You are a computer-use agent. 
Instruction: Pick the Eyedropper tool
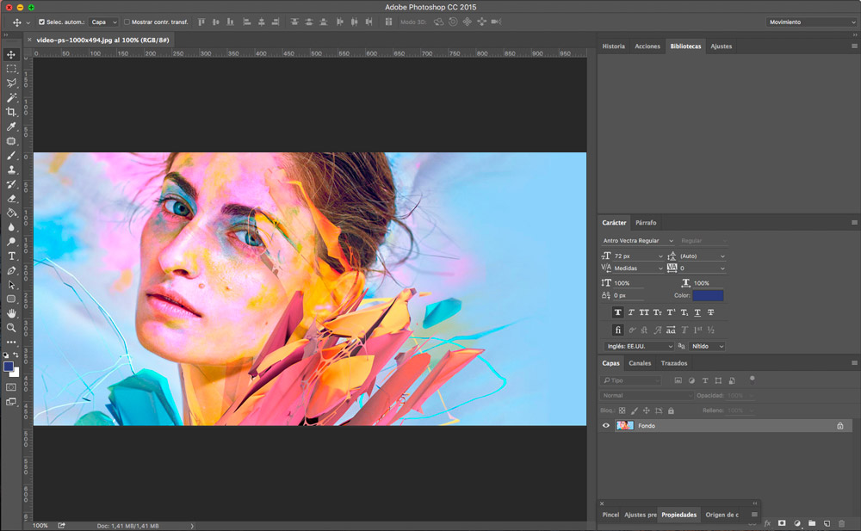(x=11, y=127)
